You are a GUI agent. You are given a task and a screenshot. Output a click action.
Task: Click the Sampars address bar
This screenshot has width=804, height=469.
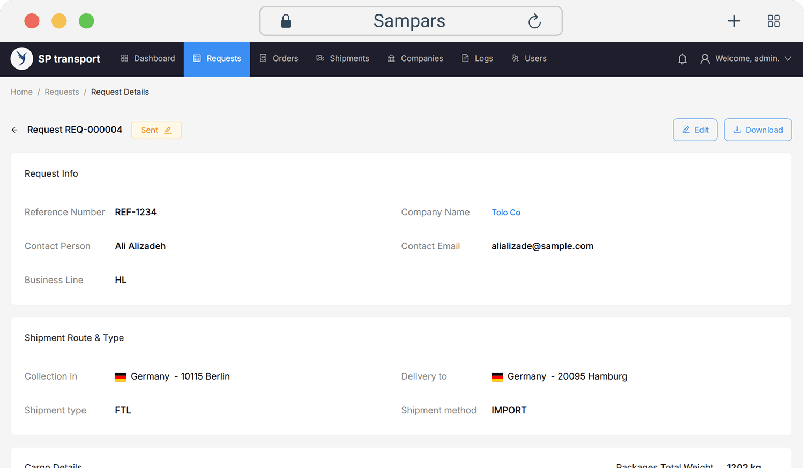411,21
